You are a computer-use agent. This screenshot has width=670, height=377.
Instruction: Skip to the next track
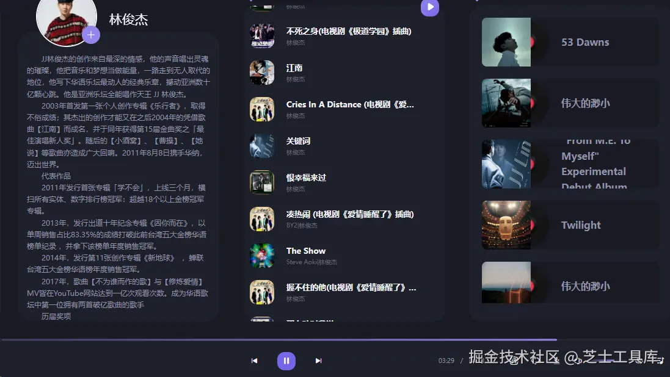(x=318, y=361)
